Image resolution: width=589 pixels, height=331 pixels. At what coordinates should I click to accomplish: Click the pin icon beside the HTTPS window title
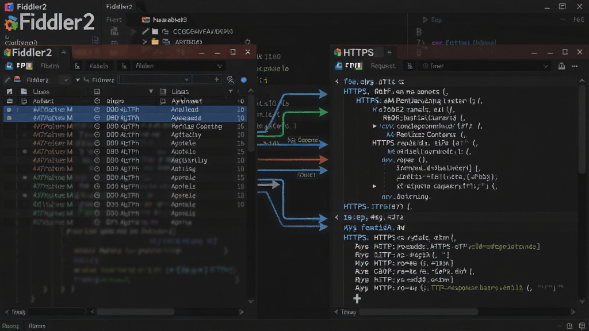tap(389, 52)
